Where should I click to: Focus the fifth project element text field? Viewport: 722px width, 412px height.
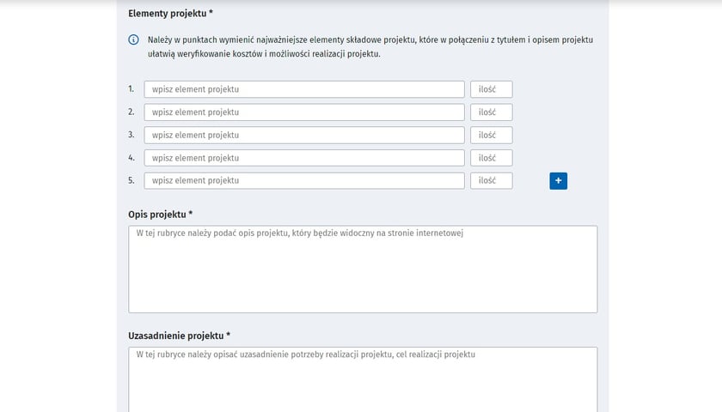coord(304,181)
